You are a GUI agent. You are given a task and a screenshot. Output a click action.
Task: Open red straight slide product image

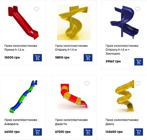click(x=23, y=23)
